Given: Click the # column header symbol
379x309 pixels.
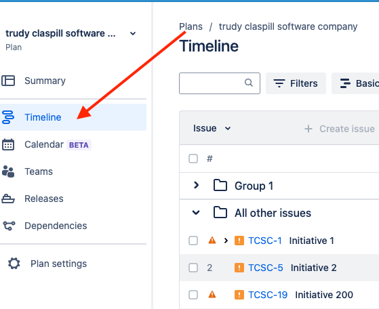Looking at the screenshot, I should [x=210, y=159].
